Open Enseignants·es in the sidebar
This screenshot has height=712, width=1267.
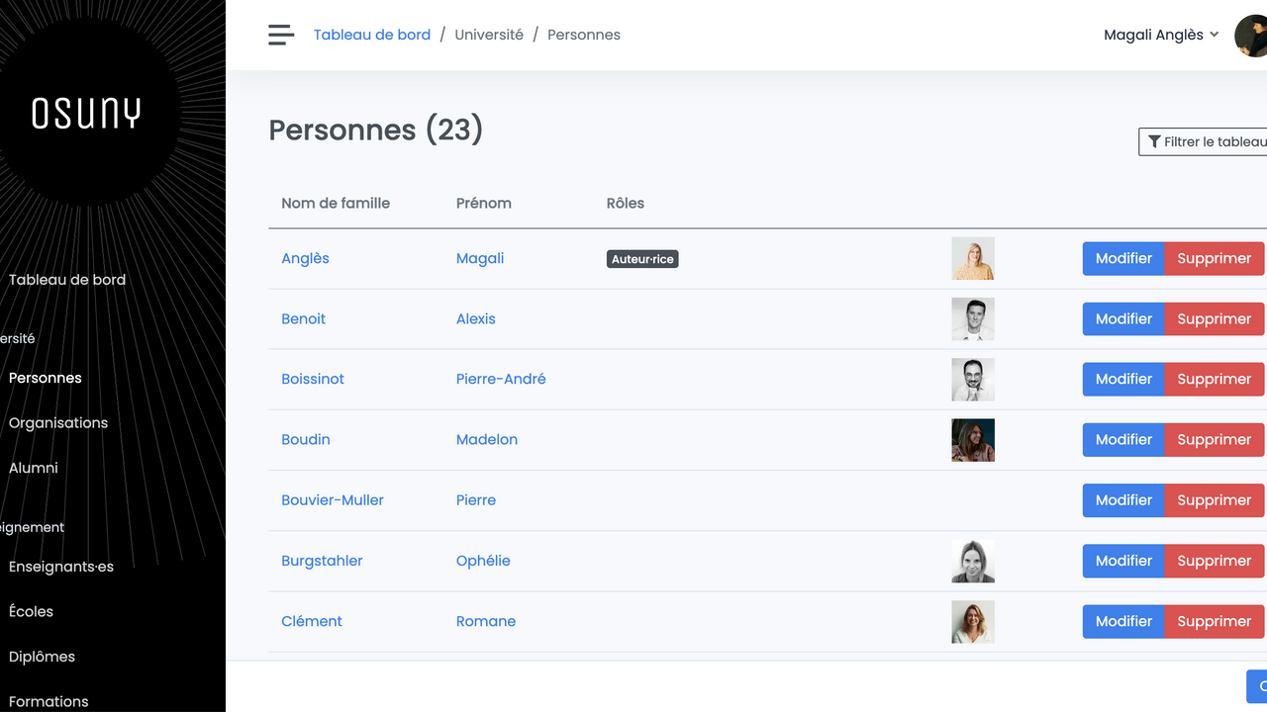60,566
